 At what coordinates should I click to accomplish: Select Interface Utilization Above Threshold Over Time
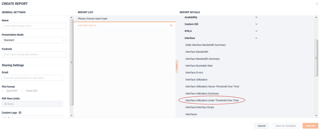[x=212, y=86]
